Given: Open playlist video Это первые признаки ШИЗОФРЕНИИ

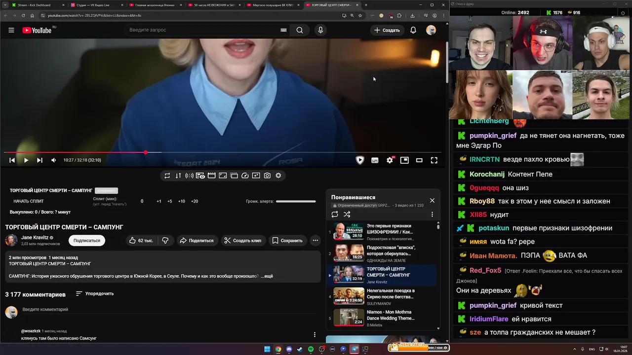Looking at the screenshot, I should [x=382, y=232].
